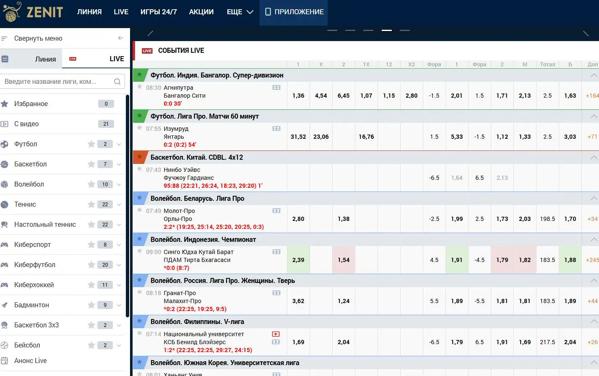599x376 pixels.
Task: Click the collapse menu arrow icon
Action: (121, 38)
